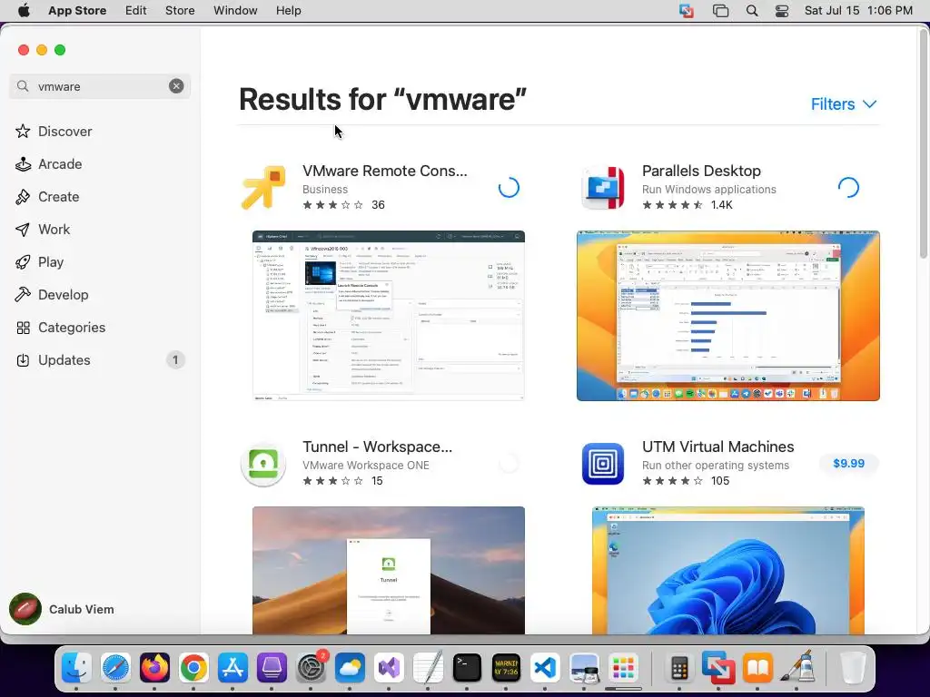Click the vmware search field
Viewport: 930px width, 697px height.
point(100,86)
